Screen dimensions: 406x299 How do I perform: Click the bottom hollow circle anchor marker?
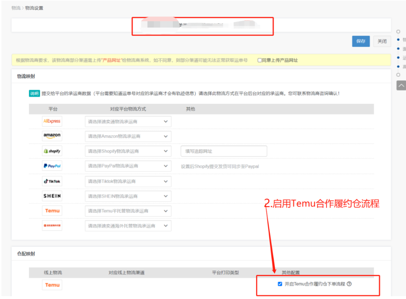[x=398, y=75]
